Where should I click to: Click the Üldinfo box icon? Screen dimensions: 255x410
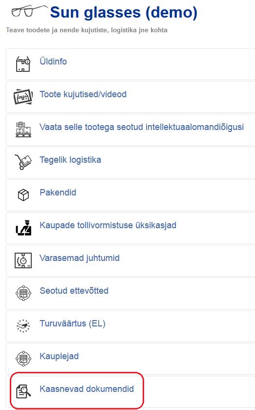[23, 64]
